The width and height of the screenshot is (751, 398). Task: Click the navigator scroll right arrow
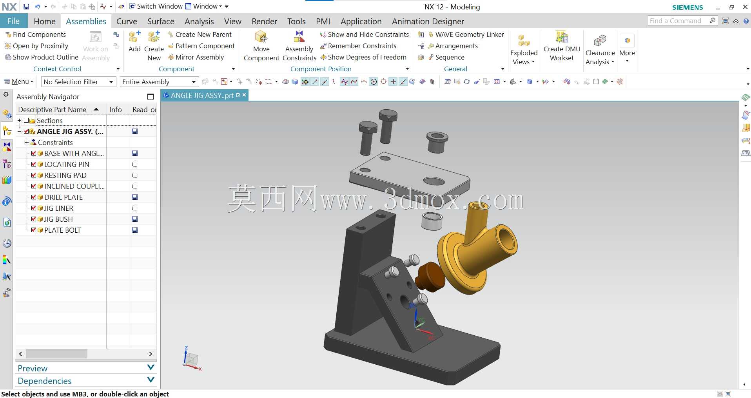[x=151, y=354]
